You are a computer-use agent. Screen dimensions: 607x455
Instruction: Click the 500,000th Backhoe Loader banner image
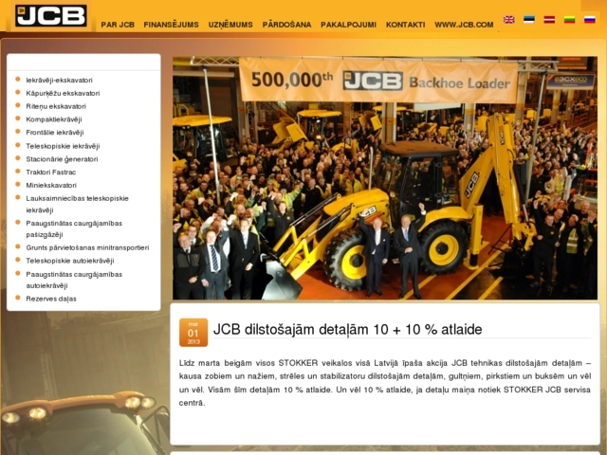384,178
